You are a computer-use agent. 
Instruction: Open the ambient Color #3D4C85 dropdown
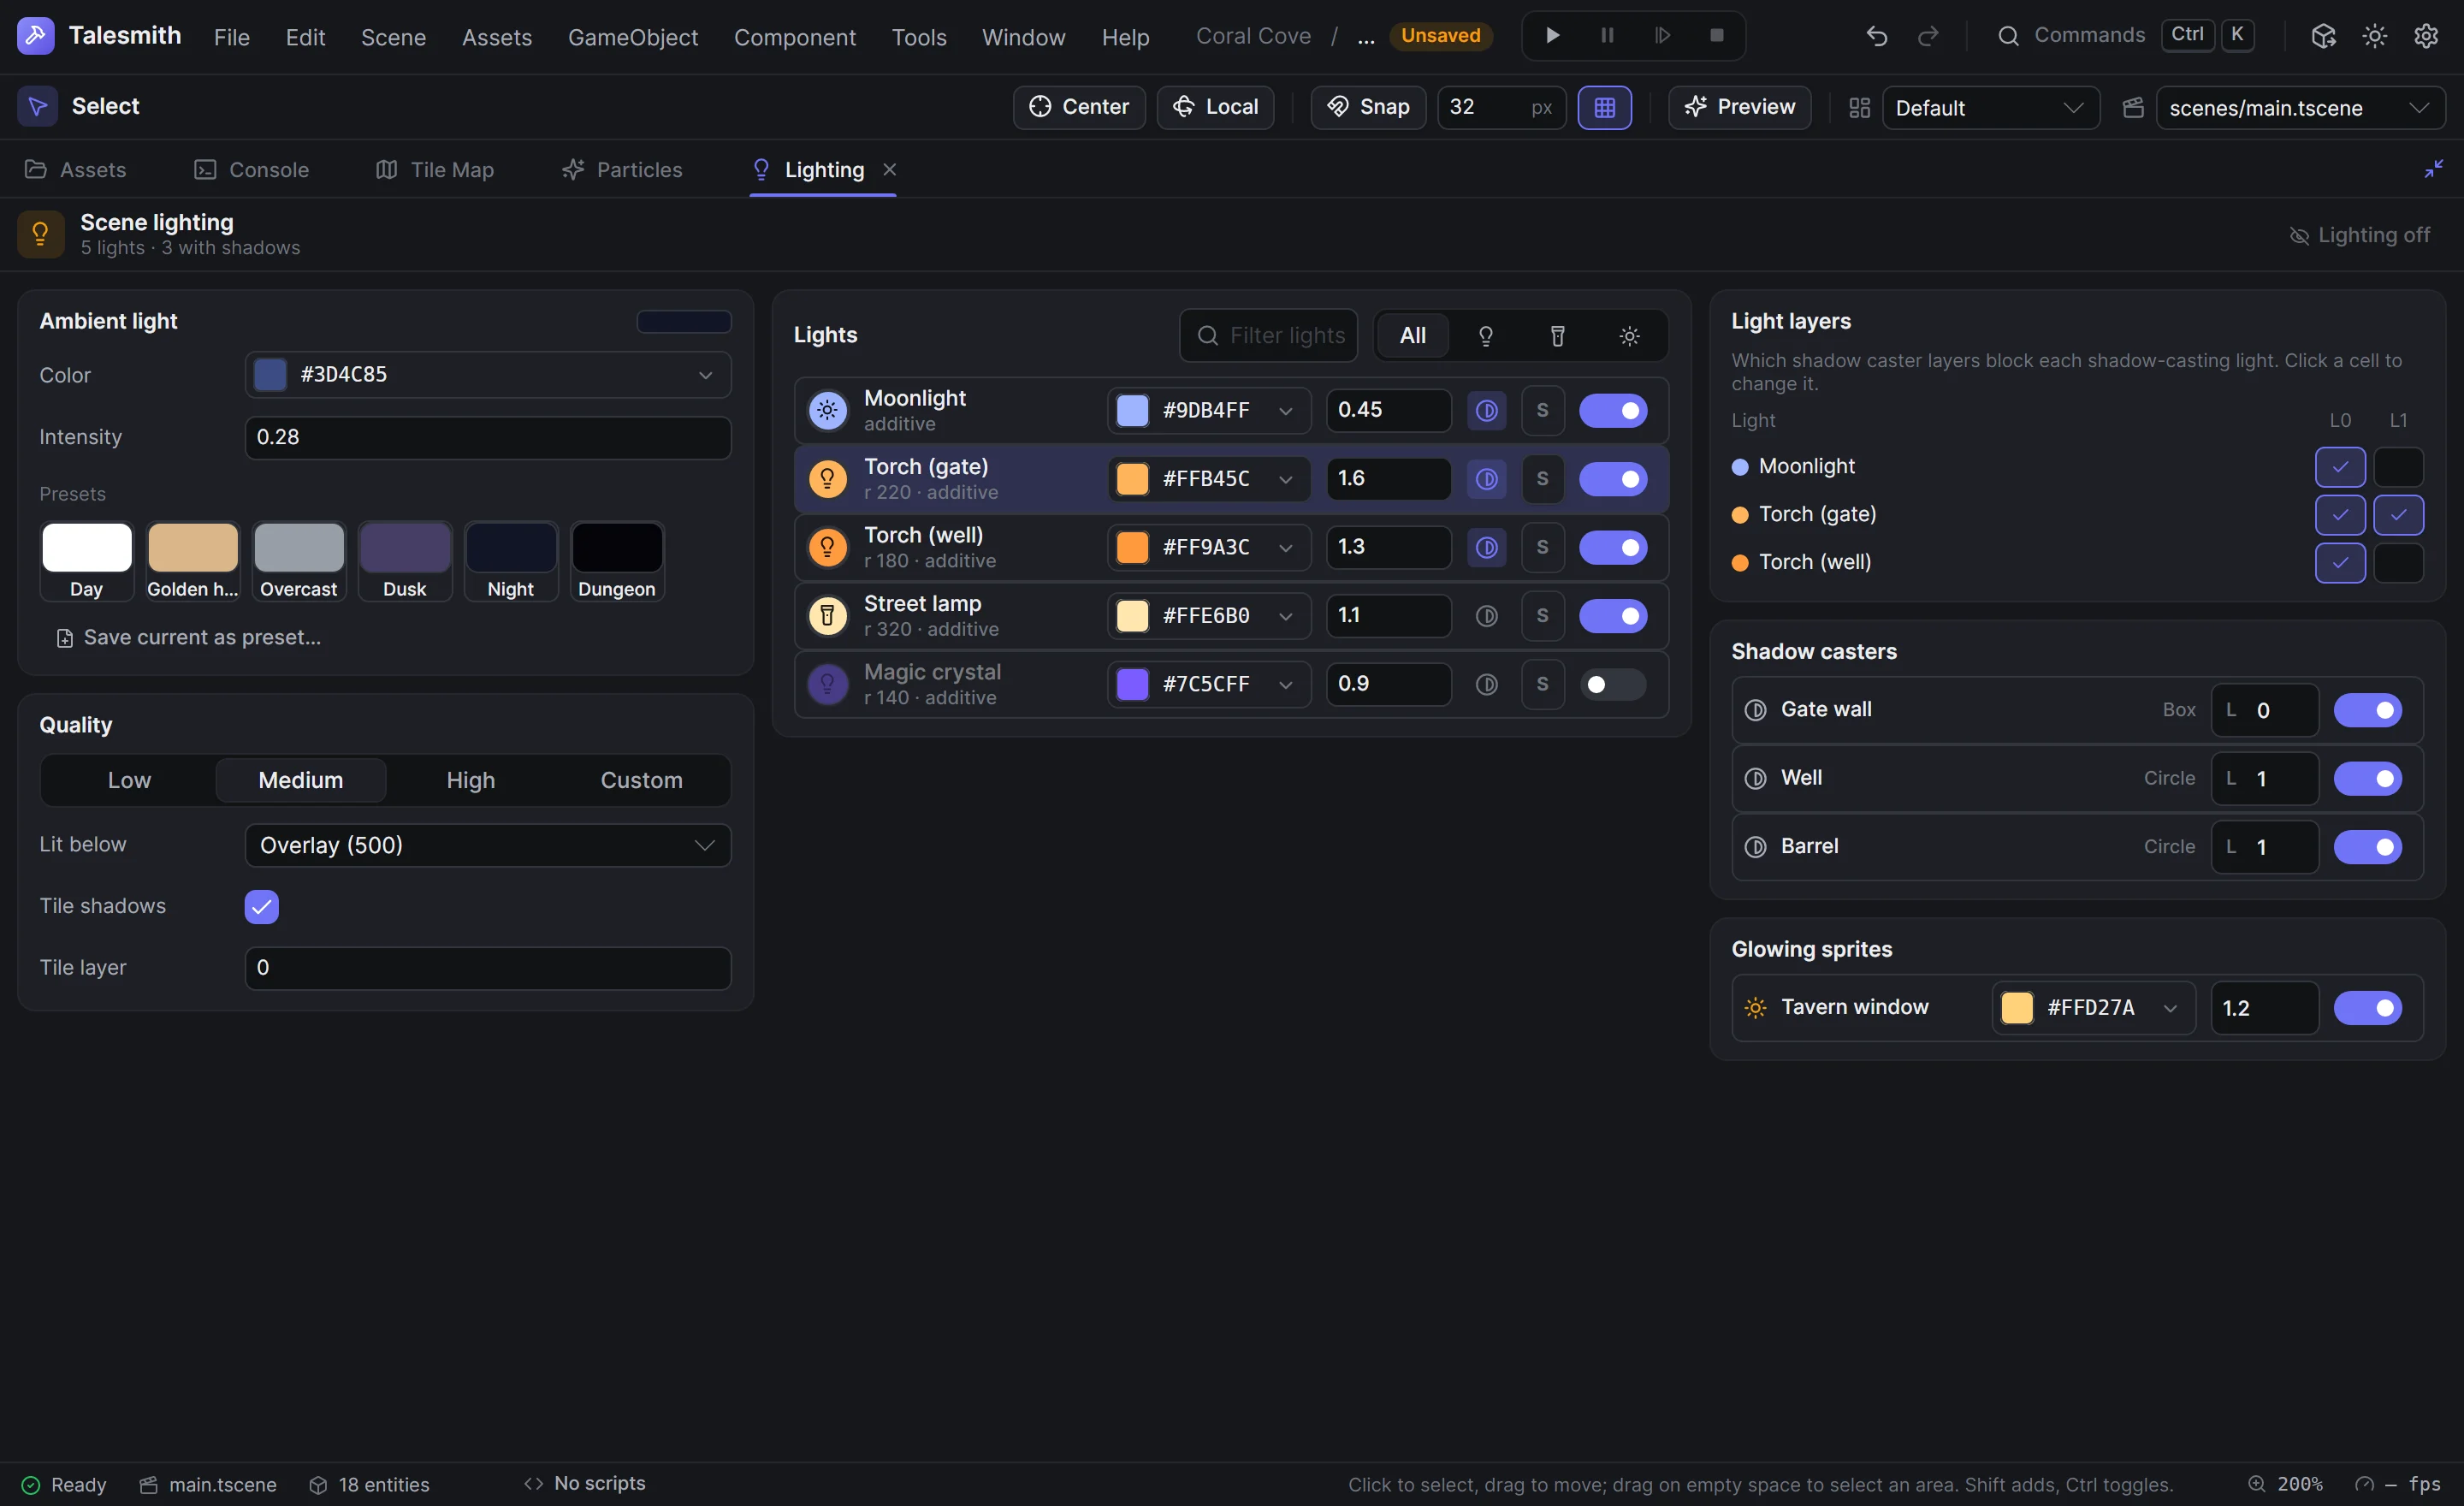(x=488, y=375)
